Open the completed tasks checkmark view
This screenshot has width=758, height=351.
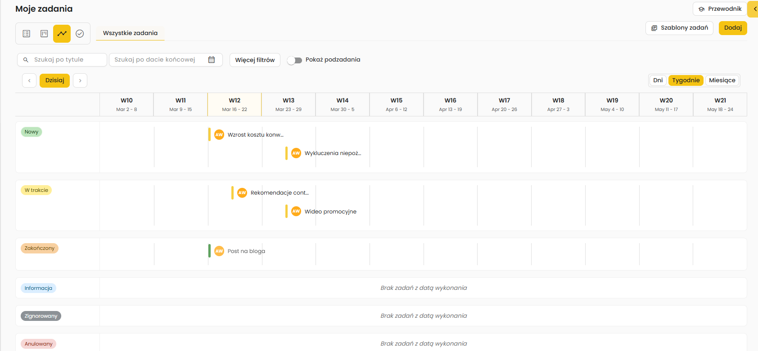(x=80, y=34)
